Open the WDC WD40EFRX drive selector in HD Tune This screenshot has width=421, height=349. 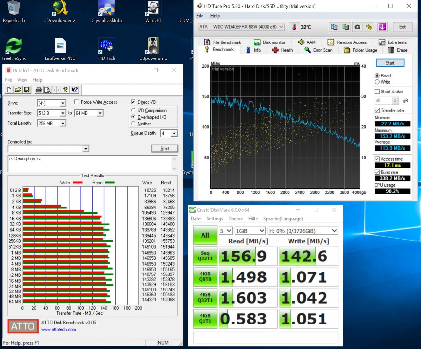coord(241,27)
